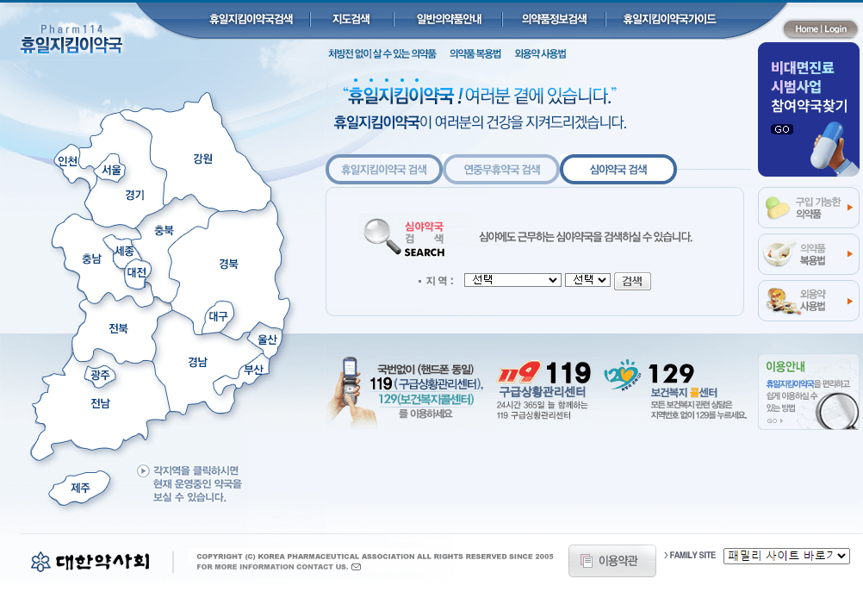The image size is (863, 610).
Task: Select the 휴일지킴이약국 검색 tab
Action: click(x=382, y=169)
